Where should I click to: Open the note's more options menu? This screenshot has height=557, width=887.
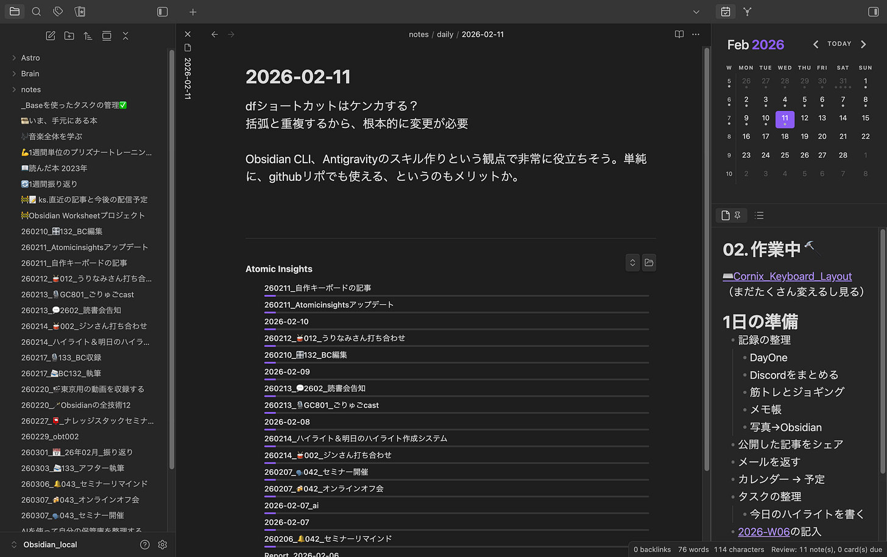pos(696,35)
